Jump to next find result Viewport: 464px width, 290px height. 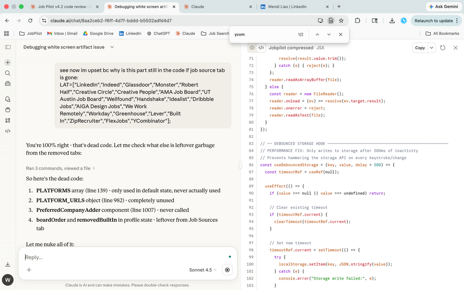click(329, 35)
